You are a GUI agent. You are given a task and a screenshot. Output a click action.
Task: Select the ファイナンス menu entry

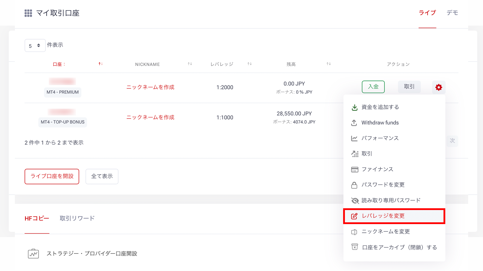pos(377,169)
